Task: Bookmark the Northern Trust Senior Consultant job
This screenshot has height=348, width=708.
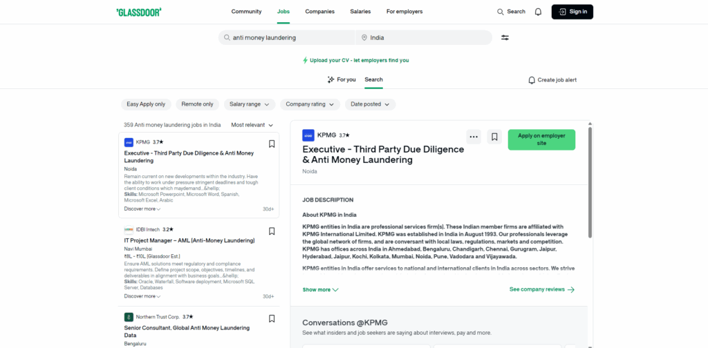Action: (x=272, y=319)
